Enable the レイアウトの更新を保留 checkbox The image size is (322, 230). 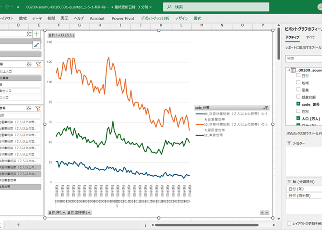point(289,223)
